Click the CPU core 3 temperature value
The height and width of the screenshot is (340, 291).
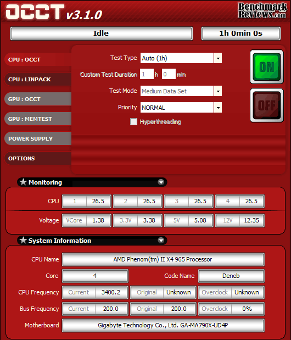point(200,201)
